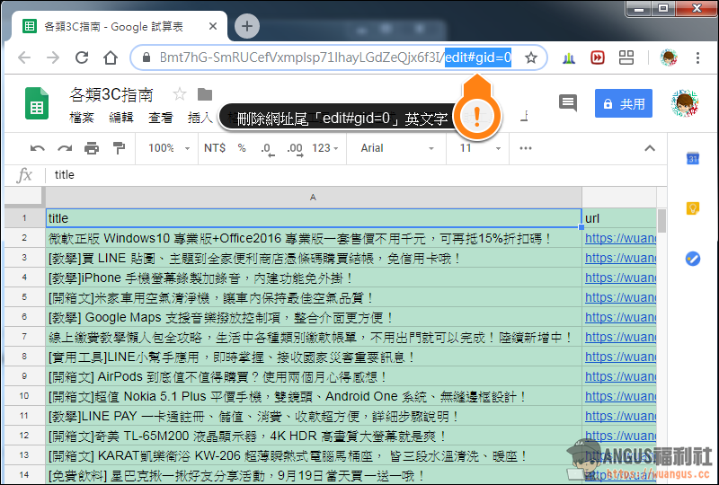719x485 pixels.
Task: Go back with browser back arrow
Action: 24,57
